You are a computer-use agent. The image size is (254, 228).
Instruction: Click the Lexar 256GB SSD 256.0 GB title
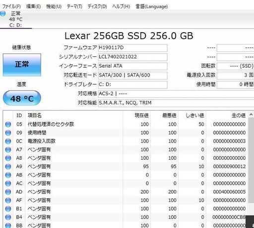point(128,36)
